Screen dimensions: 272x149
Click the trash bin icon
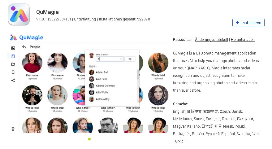click(x=13, y=129)
